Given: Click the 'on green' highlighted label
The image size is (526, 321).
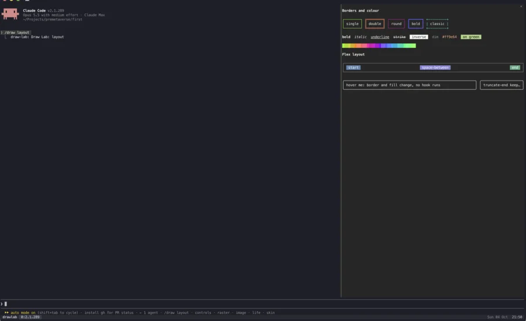Looking at the screenshot, I should tap(471, 37).
